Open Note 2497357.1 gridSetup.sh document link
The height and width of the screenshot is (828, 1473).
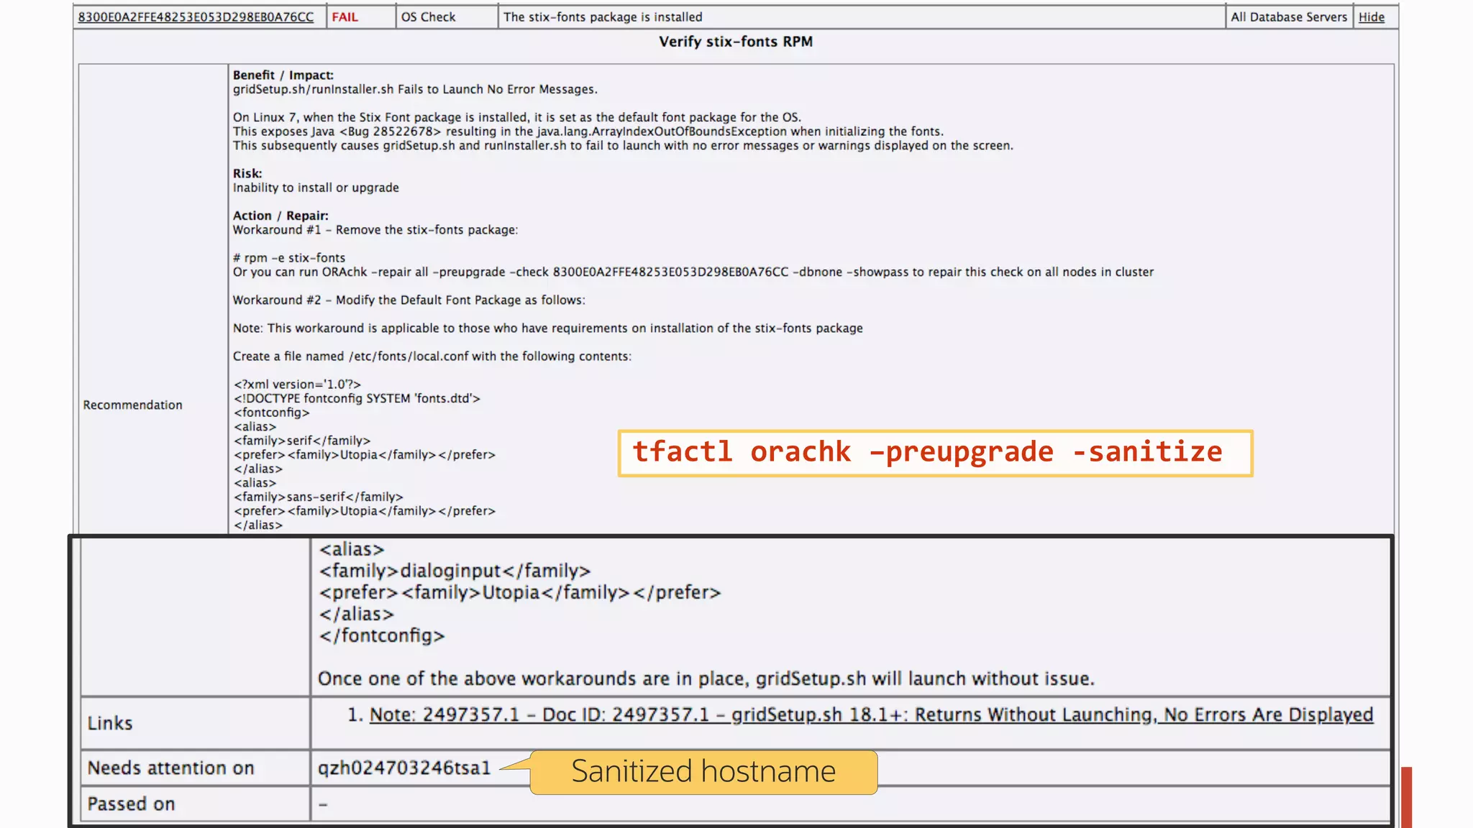pyautogui.click(x=871, y=715)
